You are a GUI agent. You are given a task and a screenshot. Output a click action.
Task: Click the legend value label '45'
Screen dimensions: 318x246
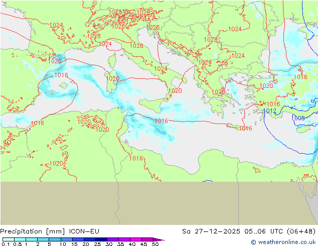143,244
